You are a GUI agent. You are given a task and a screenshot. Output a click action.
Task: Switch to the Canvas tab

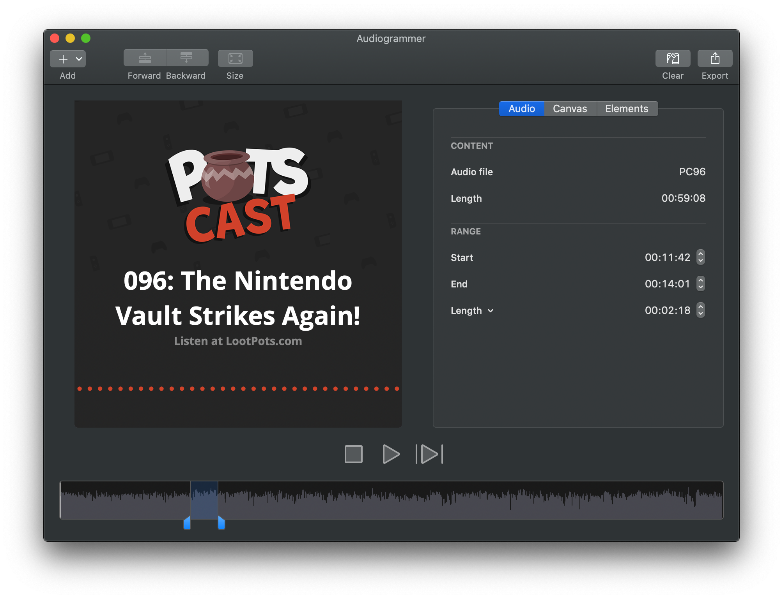point(570,109)
